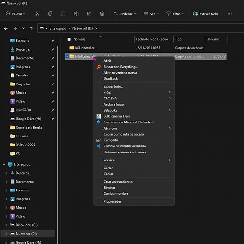Open the three-dots more options menu

tap(229, 14)
